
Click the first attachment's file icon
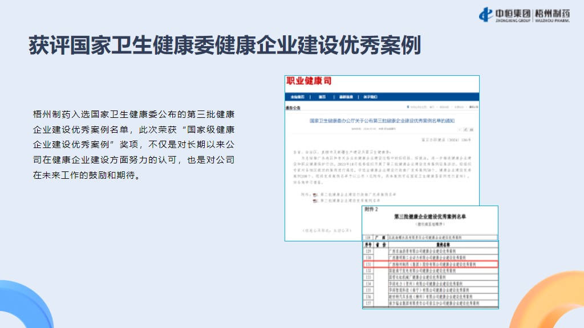313,195
